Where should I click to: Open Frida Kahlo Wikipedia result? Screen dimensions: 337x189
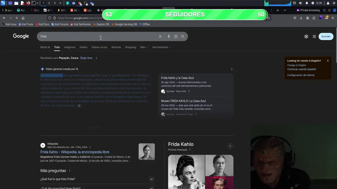pos(75,152)
